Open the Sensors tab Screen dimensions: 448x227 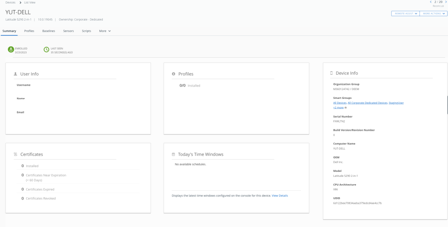tap(68, 31)
